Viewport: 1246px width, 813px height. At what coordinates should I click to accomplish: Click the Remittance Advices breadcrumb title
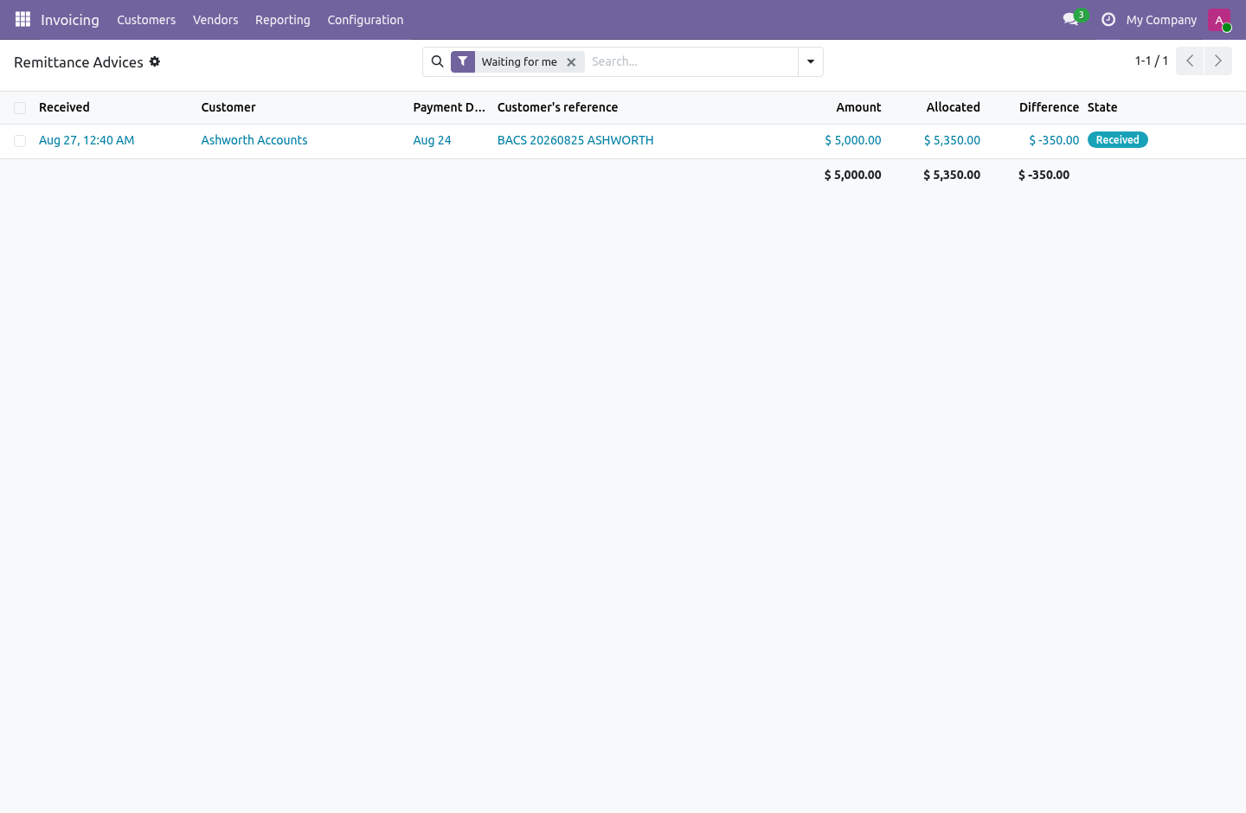point(79,62)
